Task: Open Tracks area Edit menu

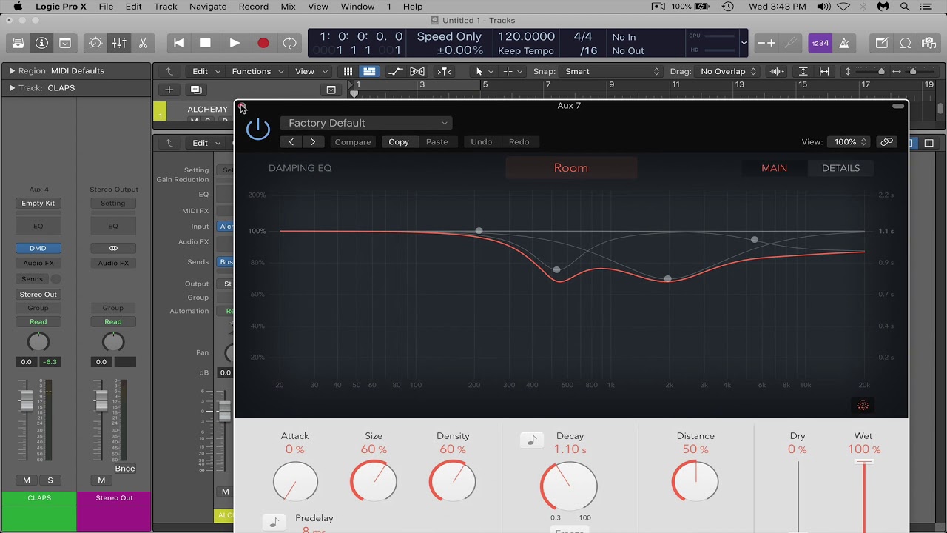Action: tap(206, 71)
